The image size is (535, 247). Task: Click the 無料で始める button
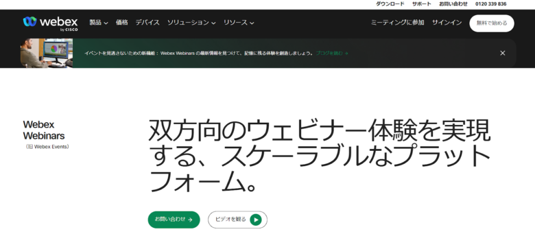[x=492, y=23]
